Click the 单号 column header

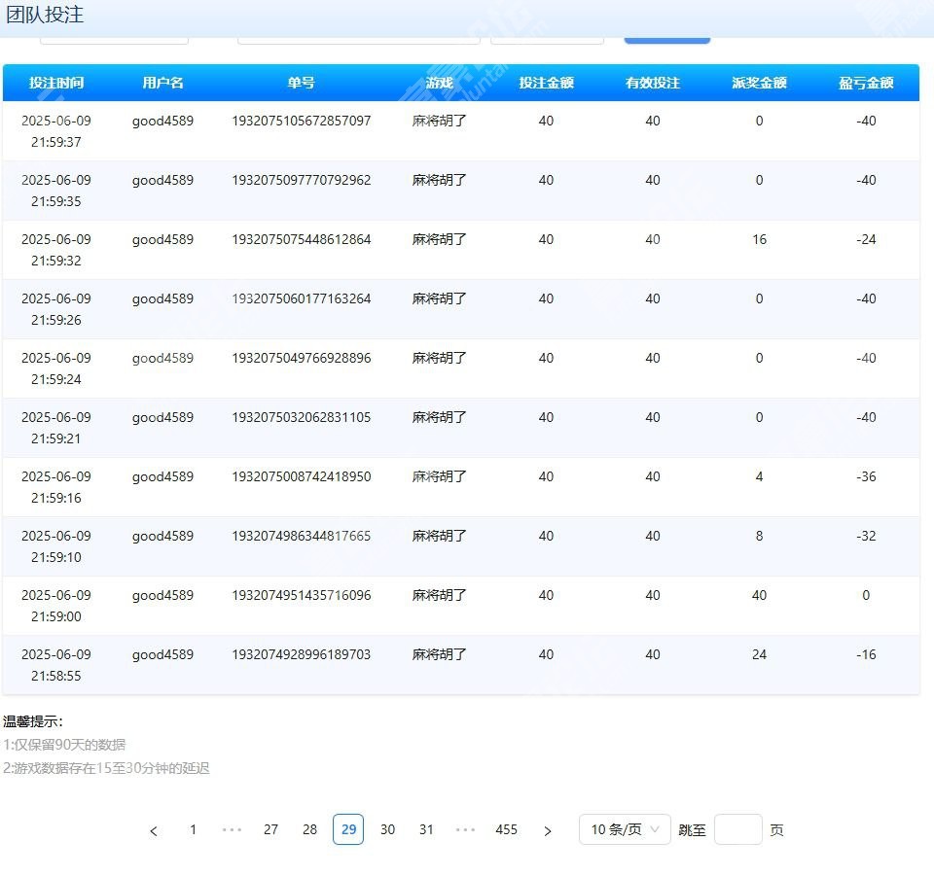tap(301, 83)
